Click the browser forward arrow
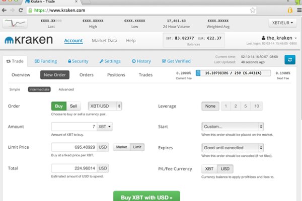Viewport: 302px width, 201px height. pyautogui.click(x=12, y=10)
